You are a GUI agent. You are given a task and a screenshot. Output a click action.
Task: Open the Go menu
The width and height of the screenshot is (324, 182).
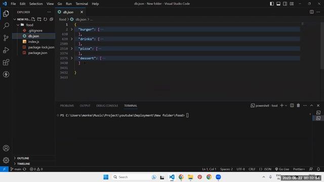tap(60, 4)
